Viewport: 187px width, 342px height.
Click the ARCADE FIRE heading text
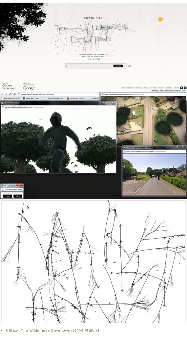point(93,18)
